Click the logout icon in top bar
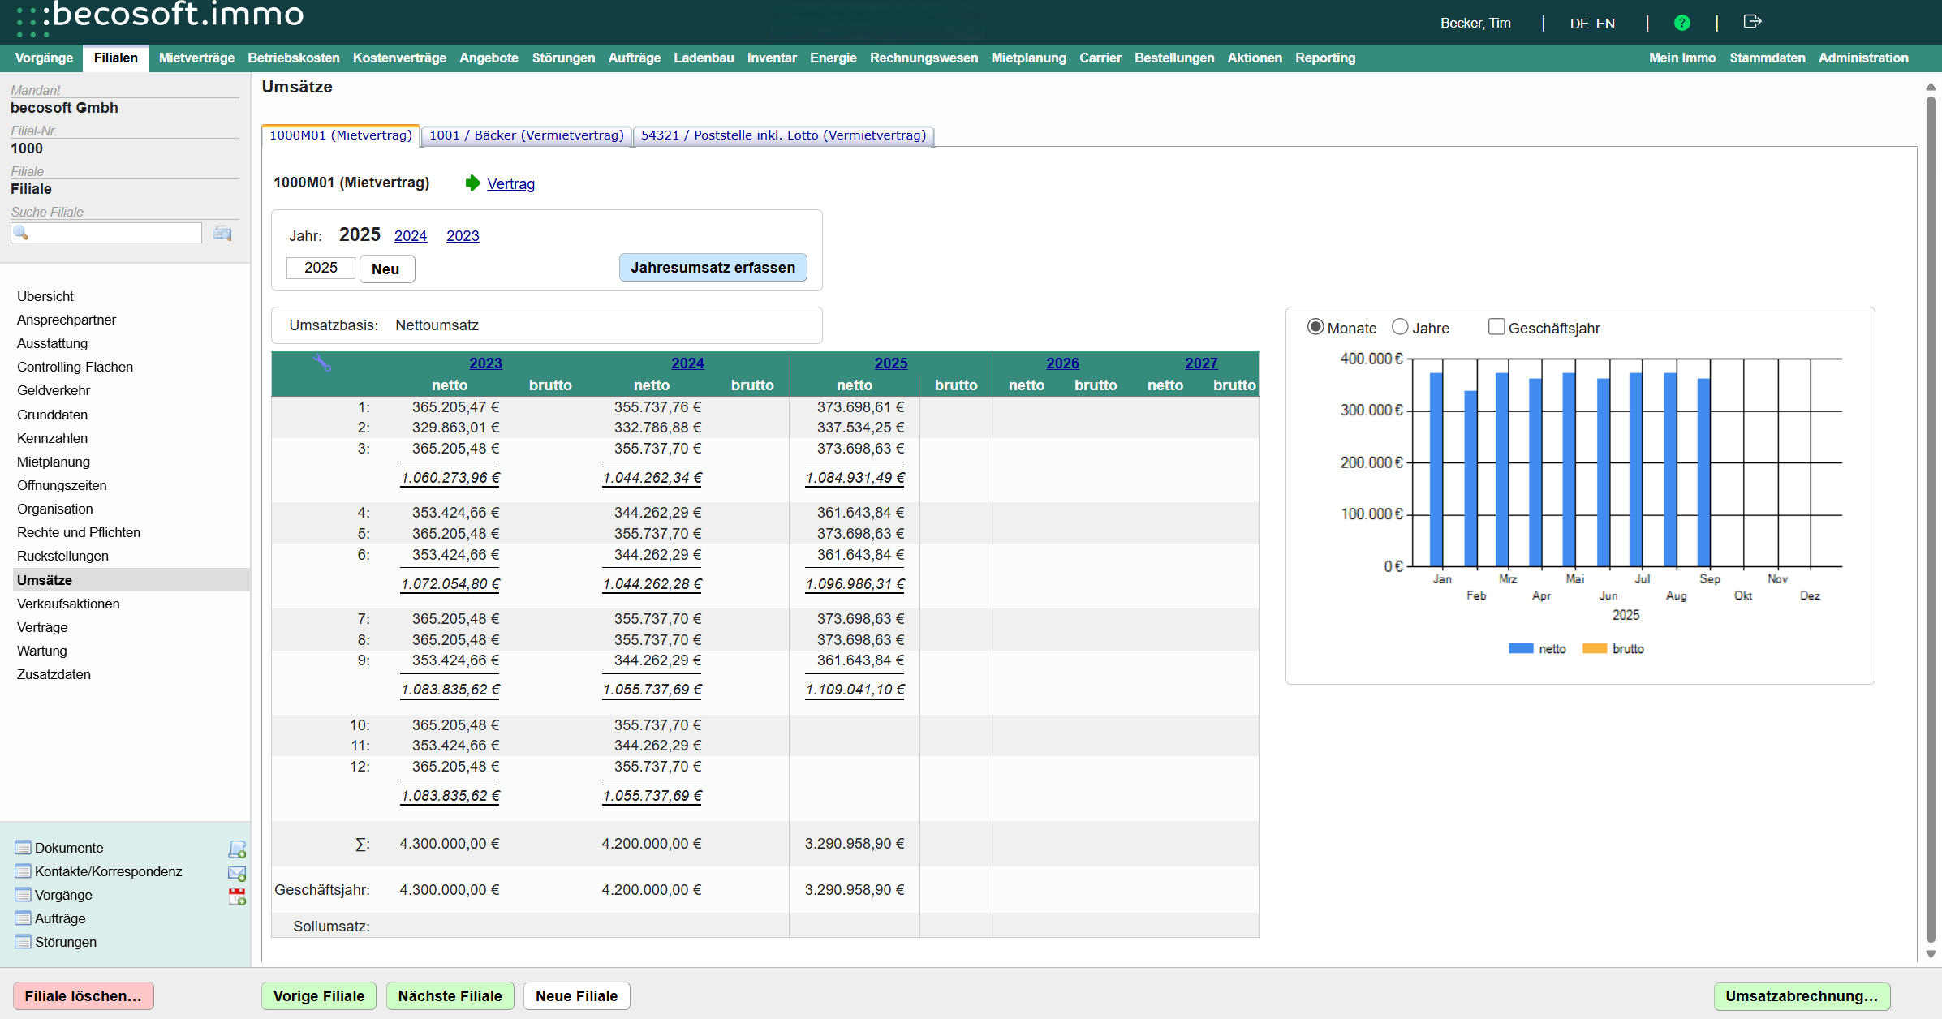 (1752, 22)
